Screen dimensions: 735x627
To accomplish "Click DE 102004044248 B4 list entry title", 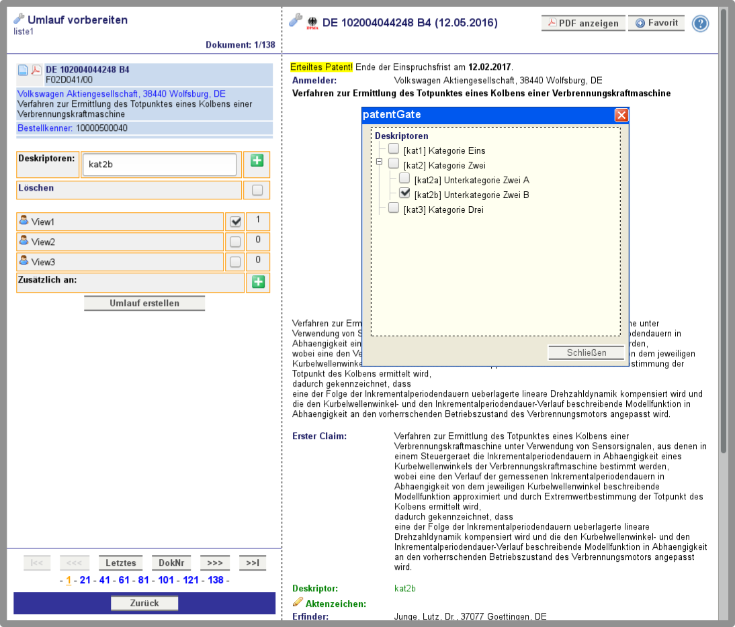I will pyautogui.click(x=87, y=69).
